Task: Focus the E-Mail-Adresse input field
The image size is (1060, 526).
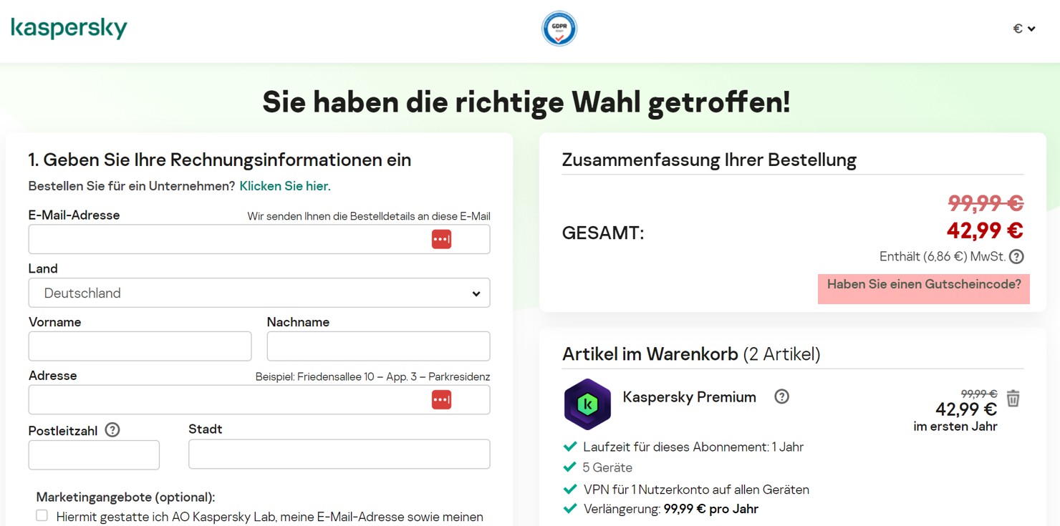Action: coord(259,239)
